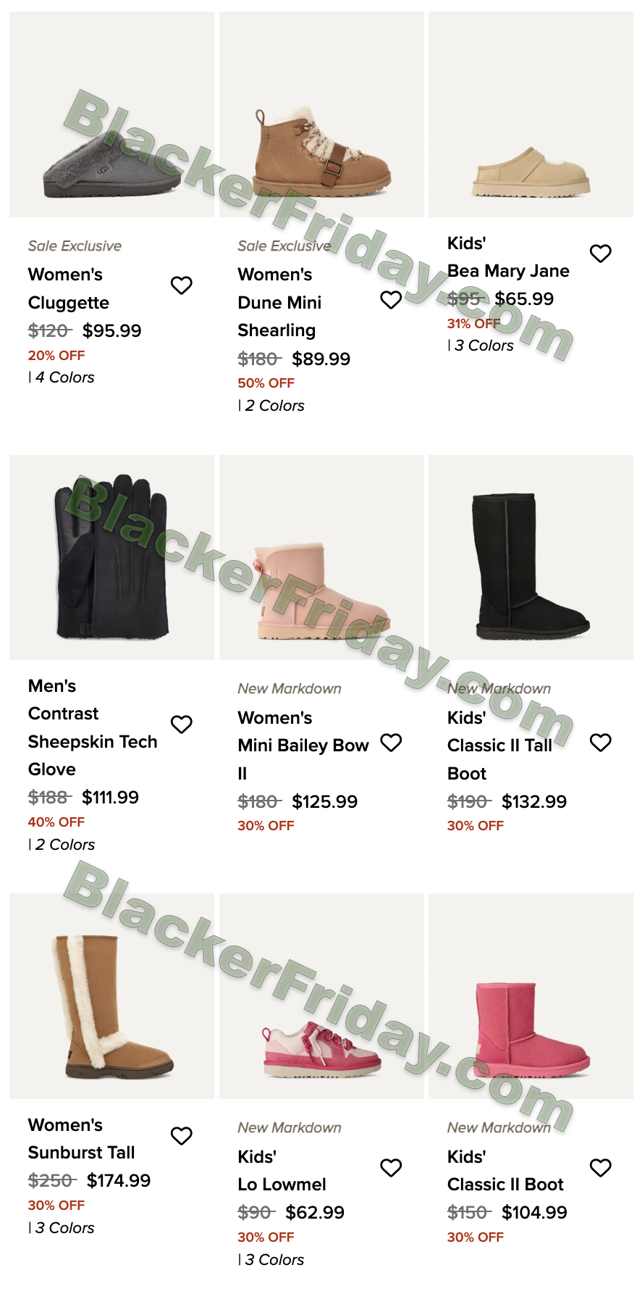
Task: View 4 Colors for the Cluggette
Action: coord(62,377)
